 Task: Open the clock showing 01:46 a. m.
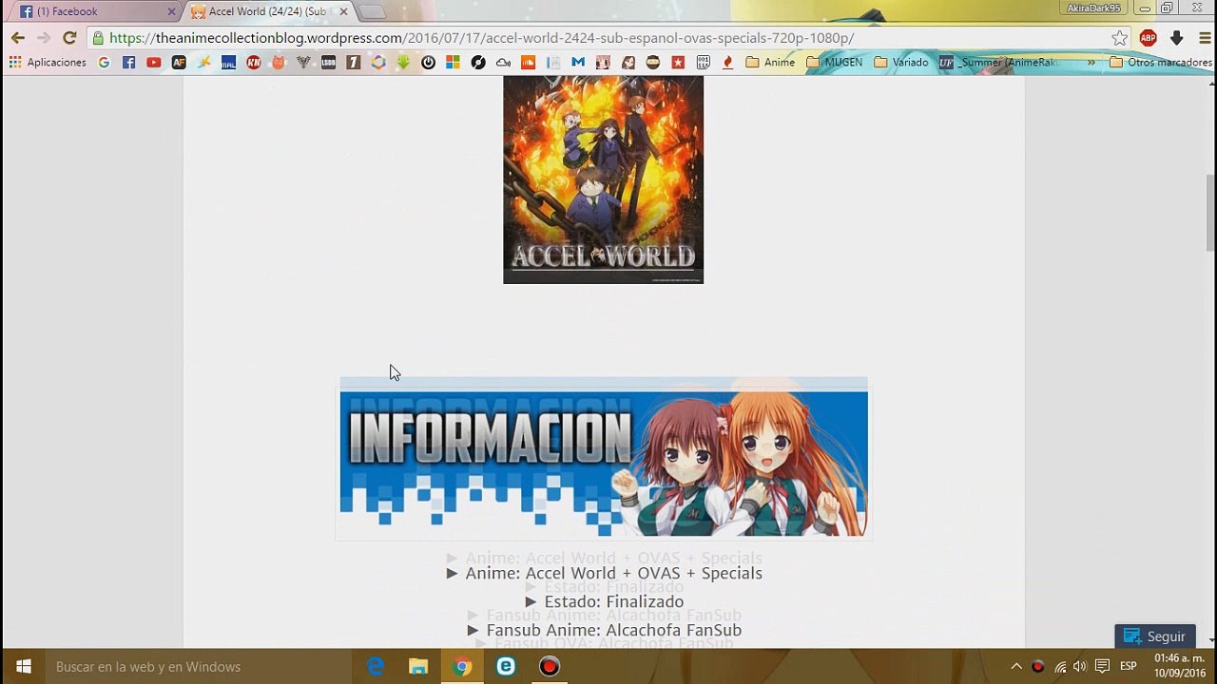tap(1180, 666)
